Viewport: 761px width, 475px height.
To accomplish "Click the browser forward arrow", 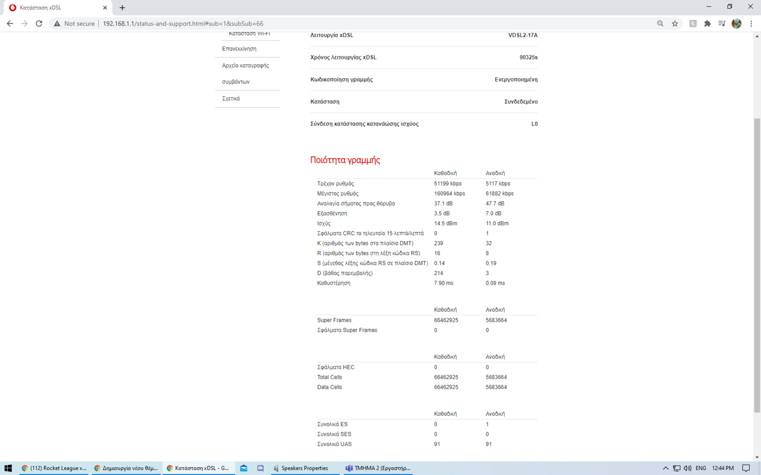I will click(x=24, y=23).
